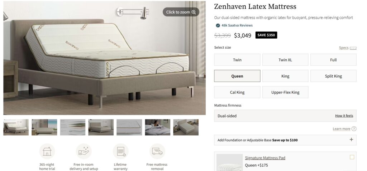Select the Split King size option
This screenshot has height=171, width=367.
[334, 76]
